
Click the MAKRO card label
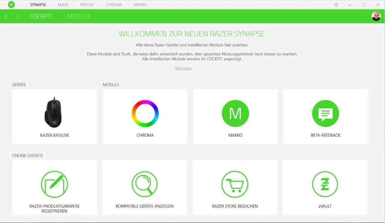235,135
